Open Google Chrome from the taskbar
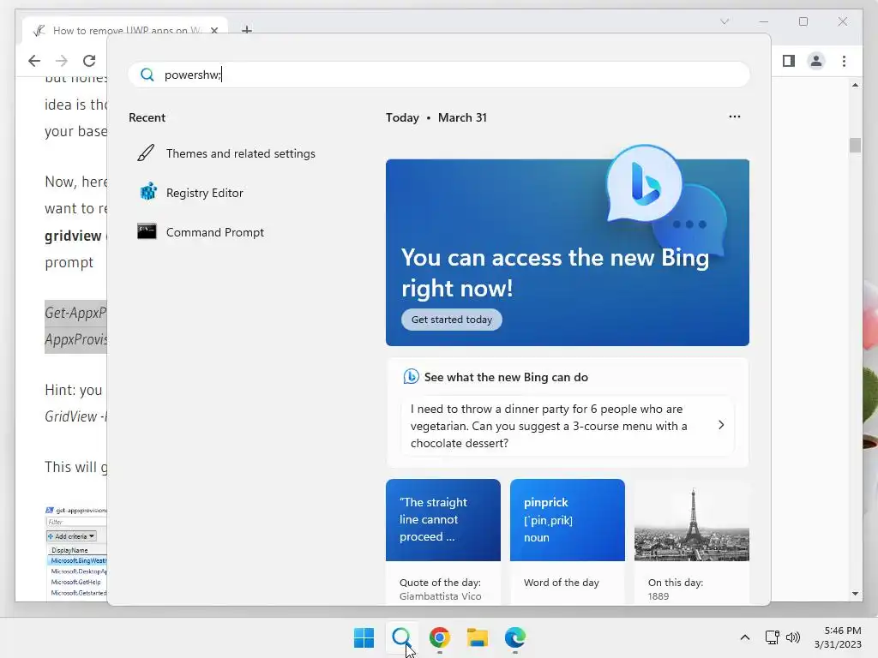The height and width of the screenshot is (658, 878). pyautogui.click(x=440, y=637)
